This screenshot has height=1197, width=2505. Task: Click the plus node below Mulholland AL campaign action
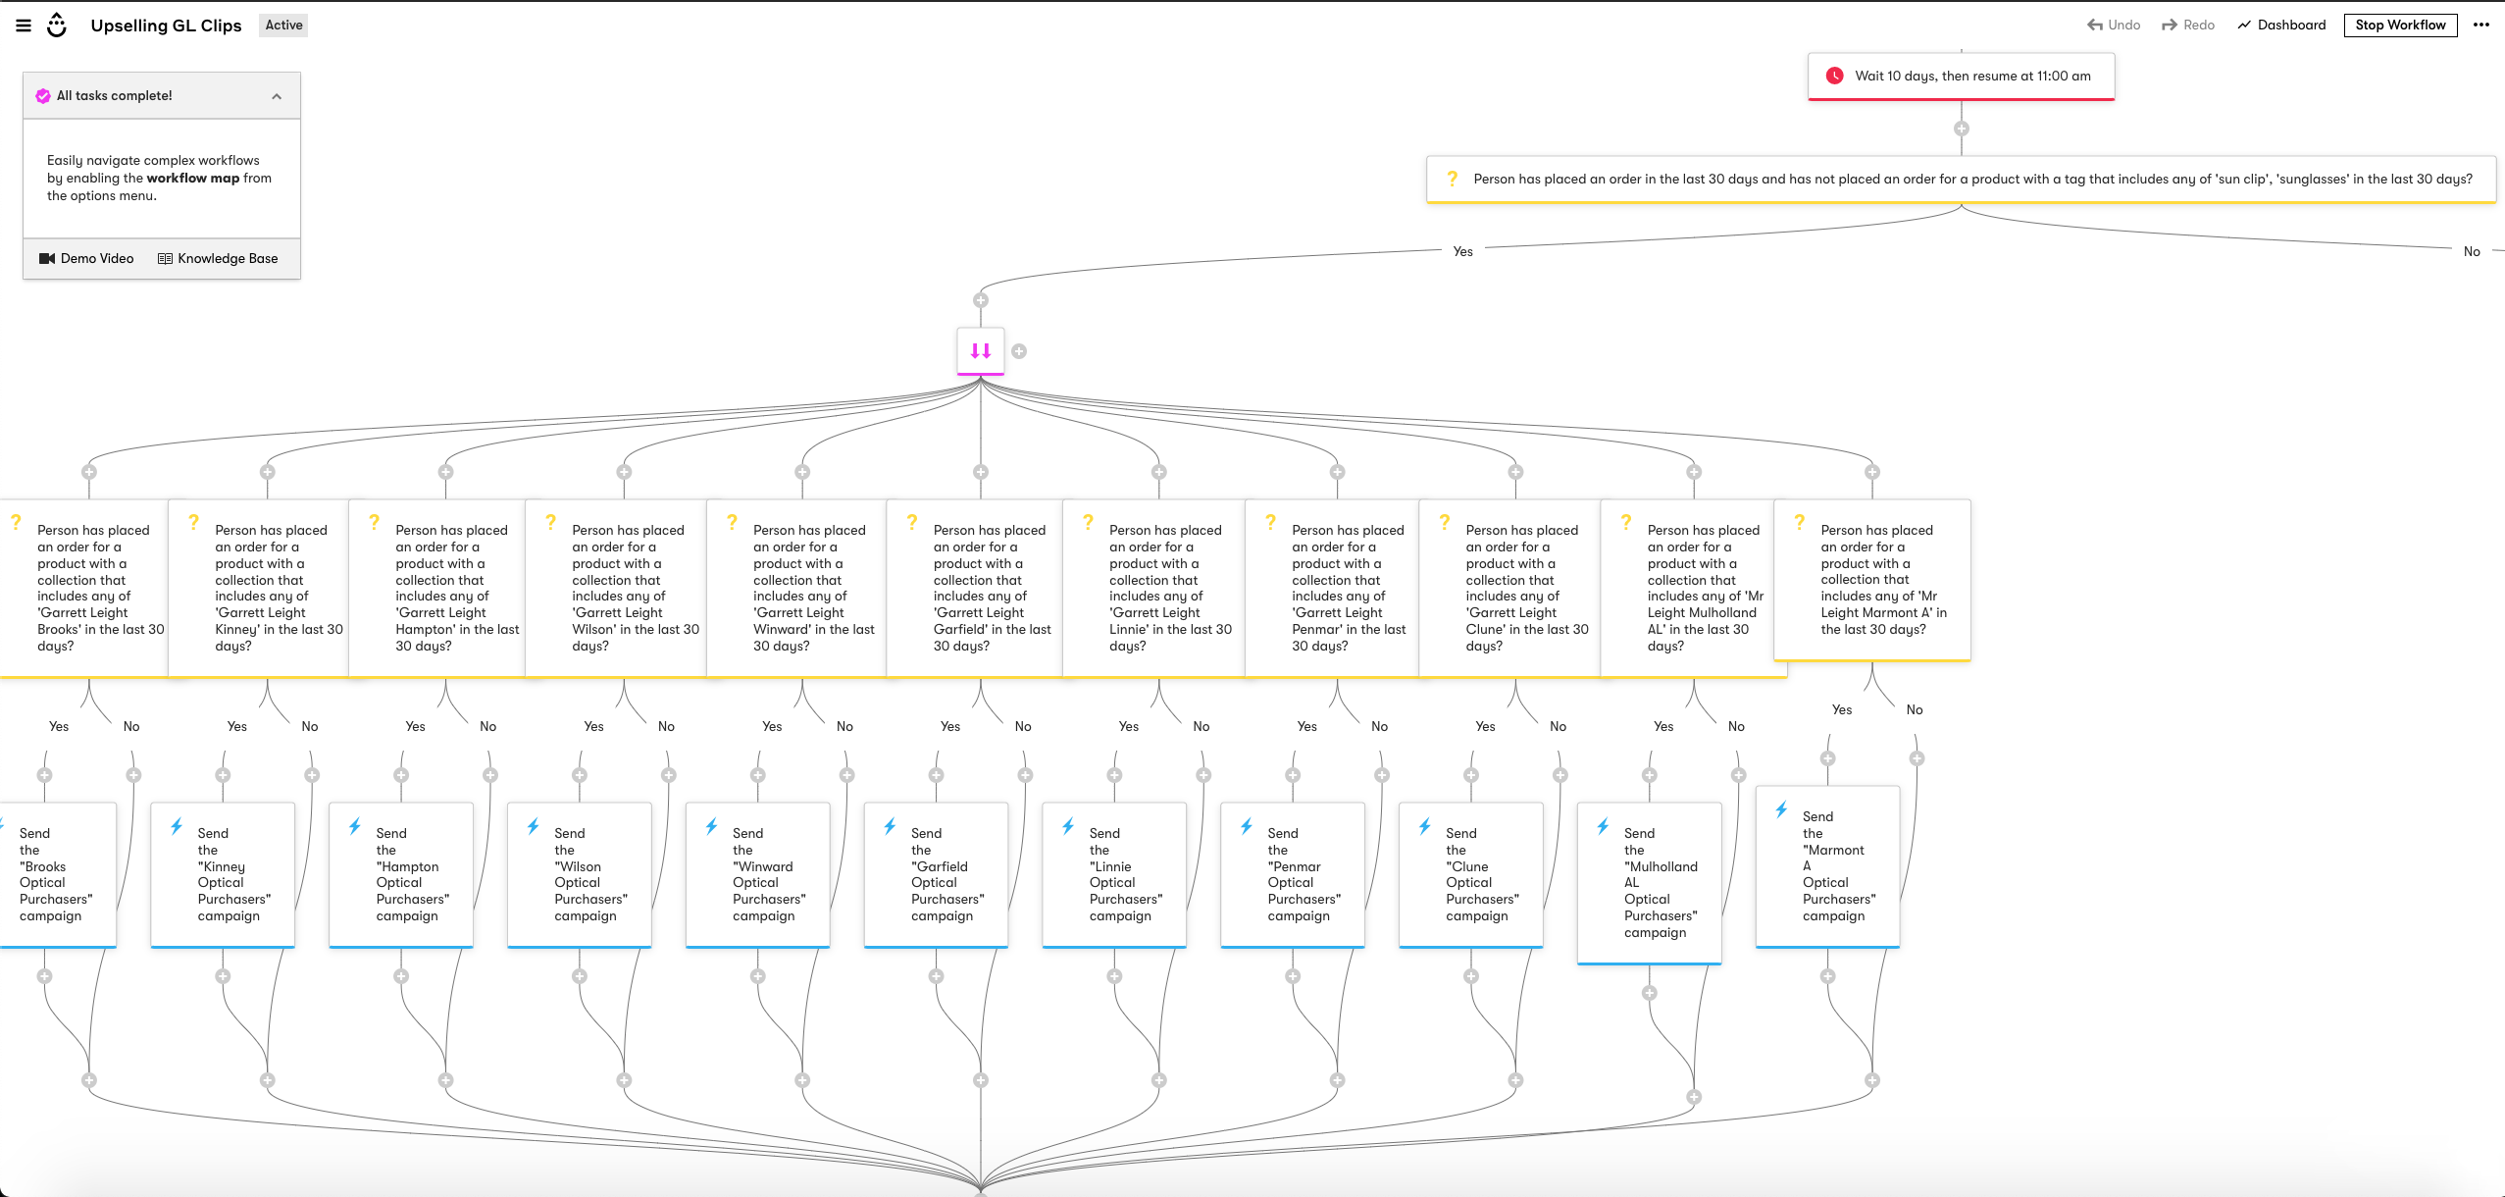click(x=1650, y=993)
